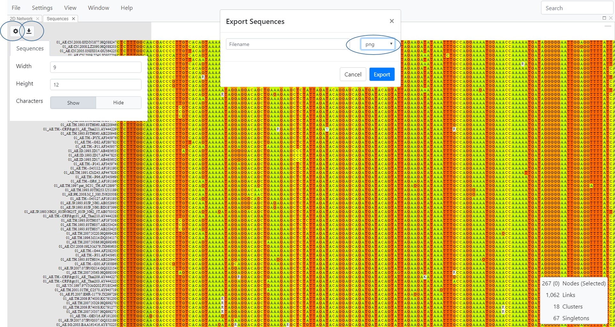Select the Sequences view tab

click(x=57, y=19)
